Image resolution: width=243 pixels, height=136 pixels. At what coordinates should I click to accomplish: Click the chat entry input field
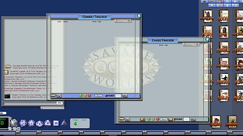pos(29,103)
